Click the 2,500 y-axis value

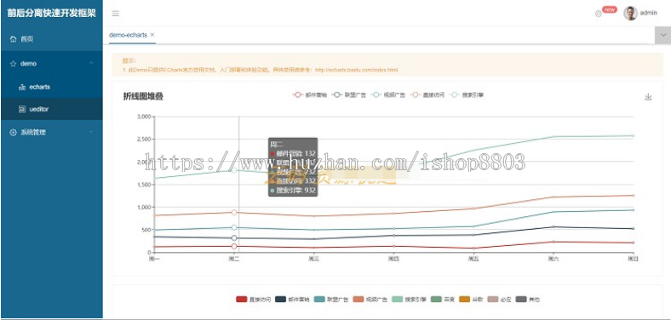143,139
